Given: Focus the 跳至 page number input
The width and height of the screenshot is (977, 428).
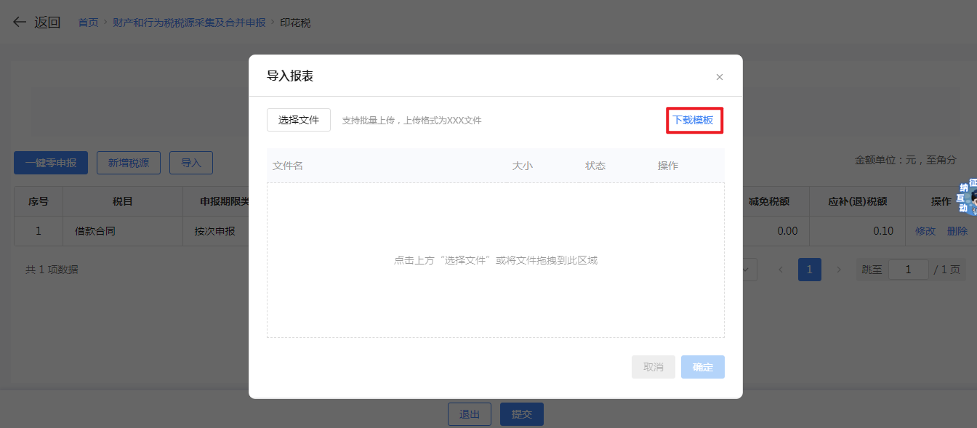Looking at the screenshot, I should (908, 270).
